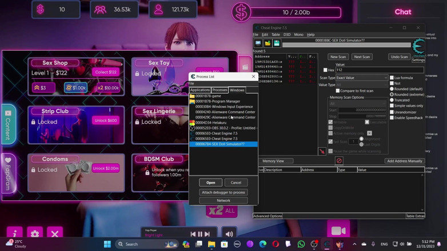Open the process selector computer icon
Image resolution: width=447 pixels, height=251 pixels.
click(x=258, y=43)
